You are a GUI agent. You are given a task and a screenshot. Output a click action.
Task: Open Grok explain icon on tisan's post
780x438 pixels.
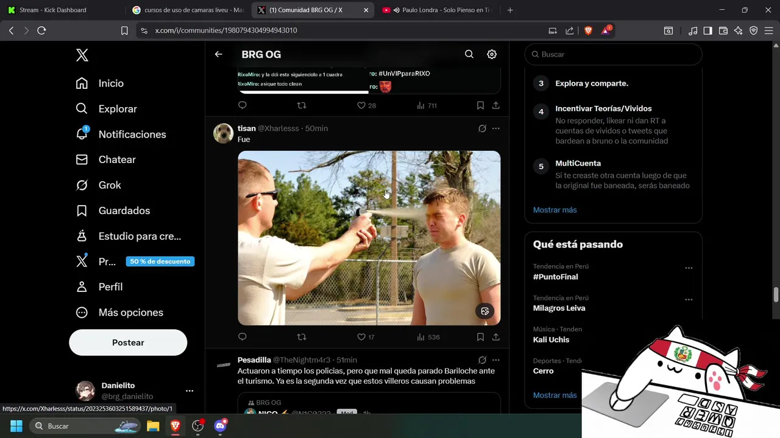tap(482, 128)
